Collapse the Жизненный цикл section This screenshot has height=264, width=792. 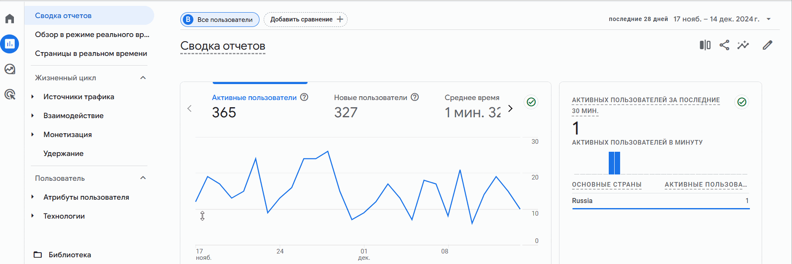click(x=143, y=78)
